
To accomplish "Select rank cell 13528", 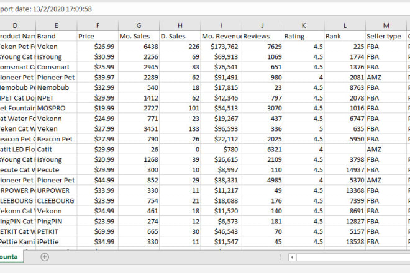I will pos(345,242).
